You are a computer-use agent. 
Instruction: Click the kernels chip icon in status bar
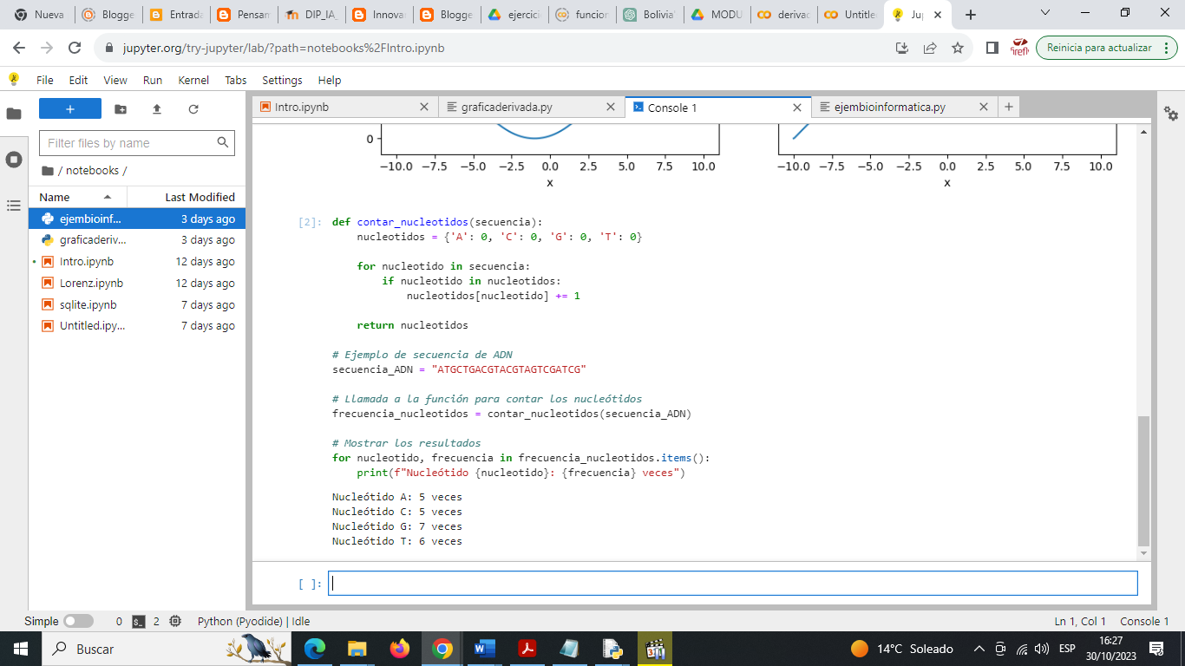tap(175, 621)
